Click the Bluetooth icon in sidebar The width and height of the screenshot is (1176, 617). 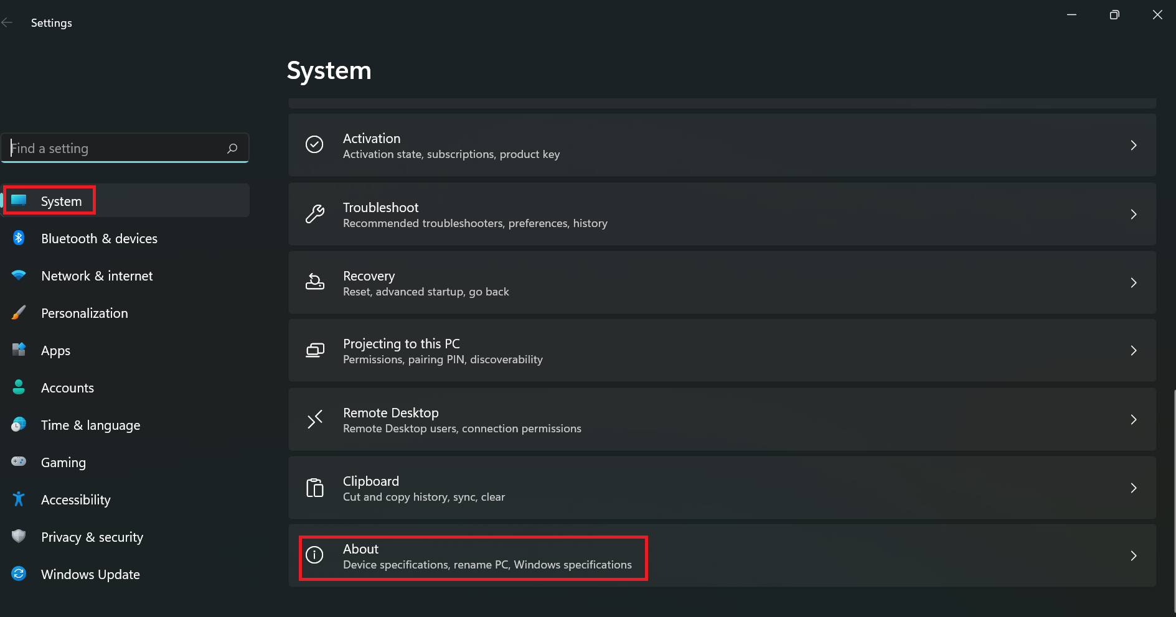click(x=19, y=238)
